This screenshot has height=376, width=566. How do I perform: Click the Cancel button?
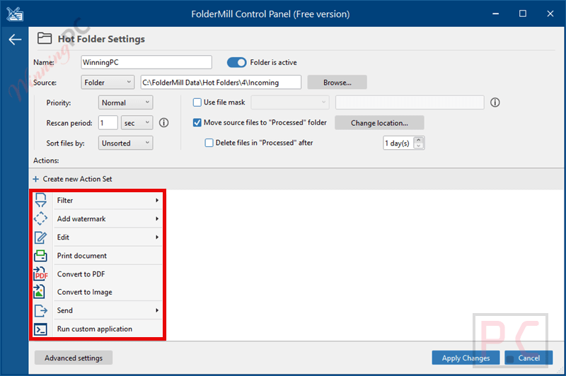pyautogui.click(x=529, y=358)
